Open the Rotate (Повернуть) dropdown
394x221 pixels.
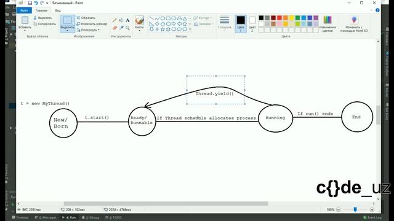tap(88, 30)
